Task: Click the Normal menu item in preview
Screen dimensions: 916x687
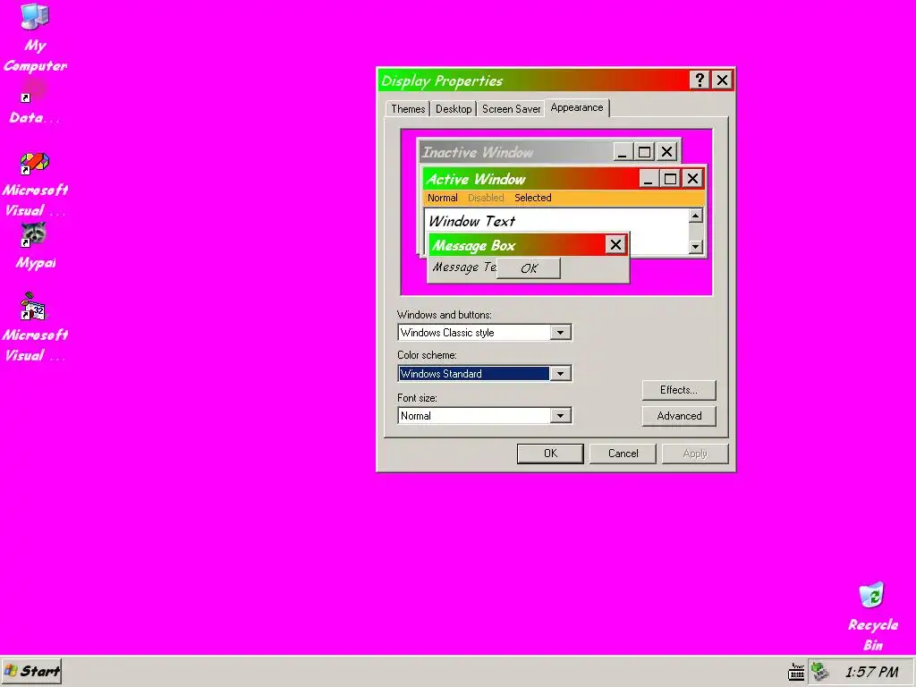Action: coord(442,198)
